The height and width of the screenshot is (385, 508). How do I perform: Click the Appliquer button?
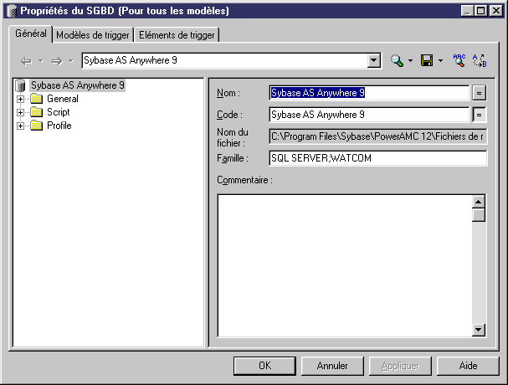(400, 366)
